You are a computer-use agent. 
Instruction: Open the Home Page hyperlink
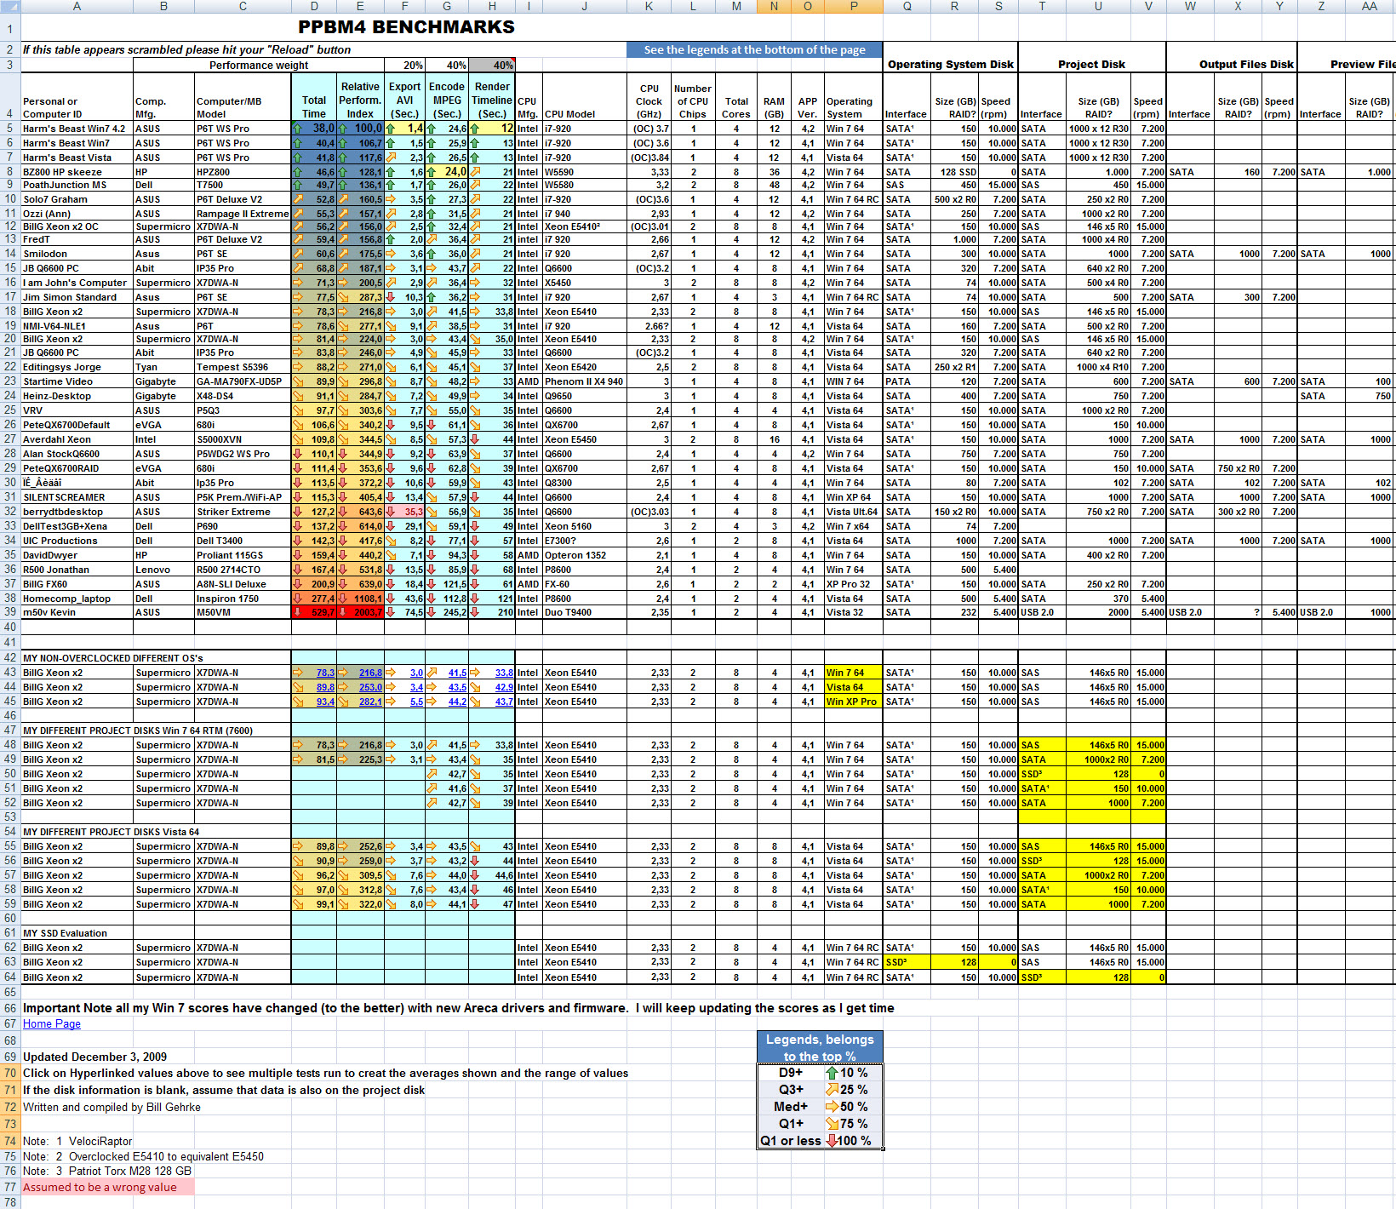51,1024
